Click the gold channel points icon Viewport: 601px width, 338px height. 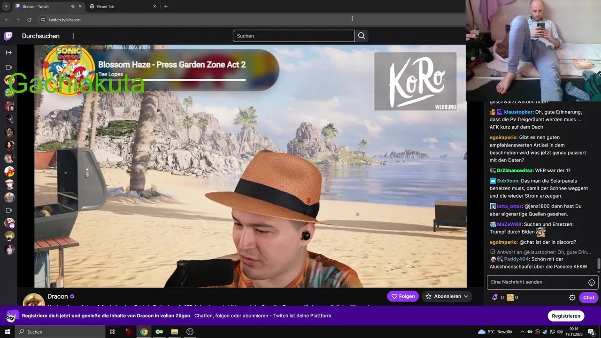point(510,298)
